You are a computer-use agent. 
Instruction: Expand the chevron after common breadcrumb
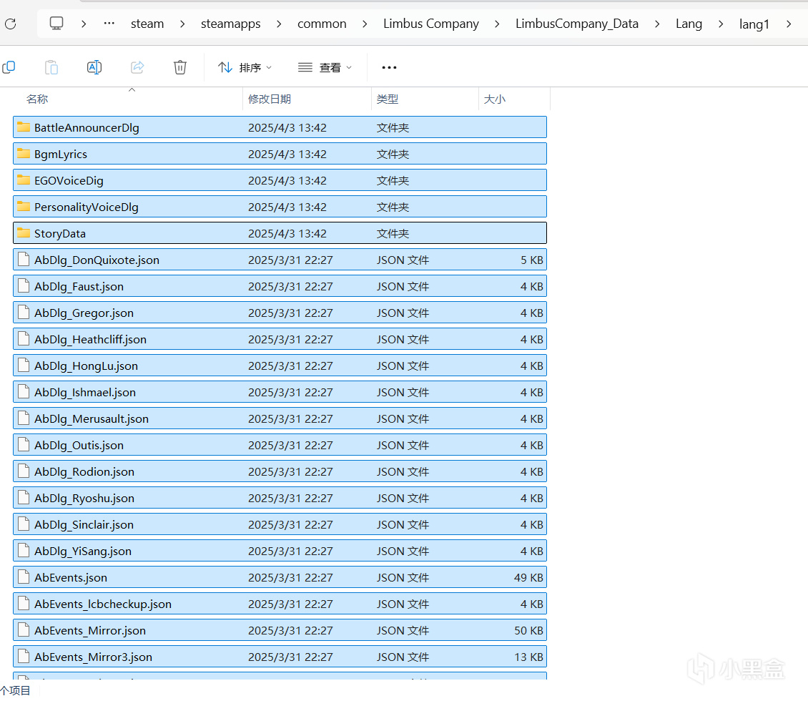[365, 24]
